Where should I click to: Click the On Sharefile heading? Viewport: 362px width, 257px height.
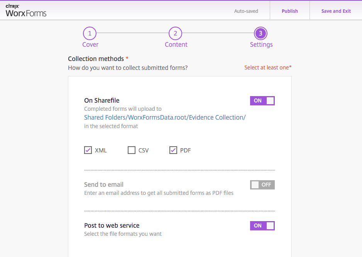pos(102,100)
